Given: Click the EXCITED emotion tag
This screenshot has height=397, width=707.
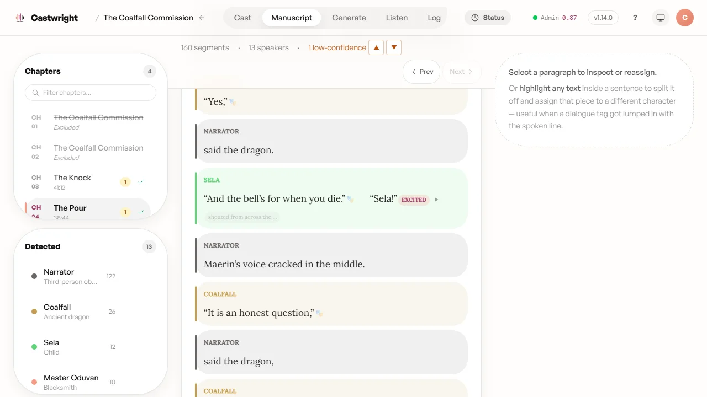Looking at the screenshot, I should pos(414,200).
